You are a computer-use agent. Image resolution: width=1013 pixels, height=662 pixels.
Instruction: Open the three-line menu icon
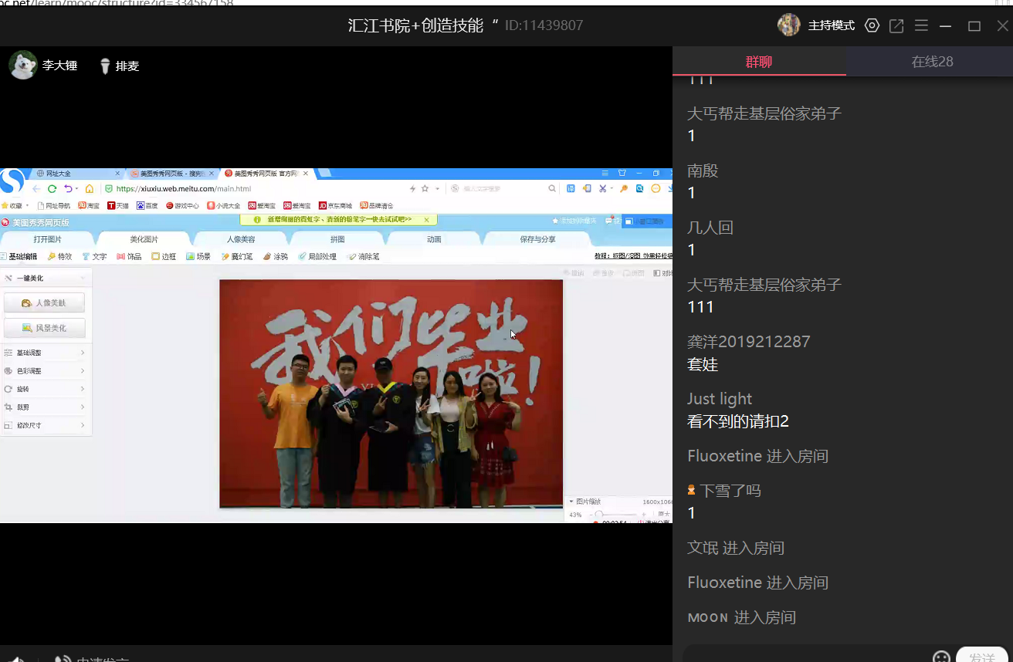[x=921, y=25]
